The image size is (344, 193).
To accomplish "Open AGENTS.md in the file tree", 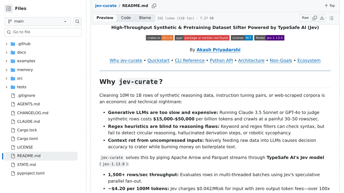I will 28,104.
